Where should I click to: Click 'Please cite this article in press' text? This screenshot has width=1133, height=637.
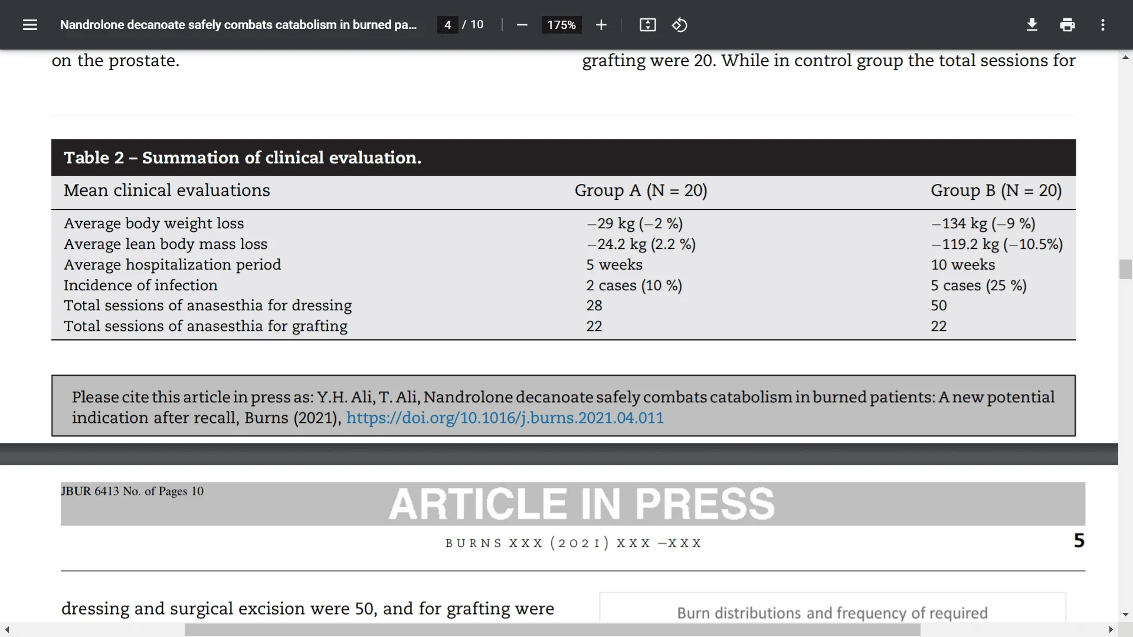(x=192, y=397)
